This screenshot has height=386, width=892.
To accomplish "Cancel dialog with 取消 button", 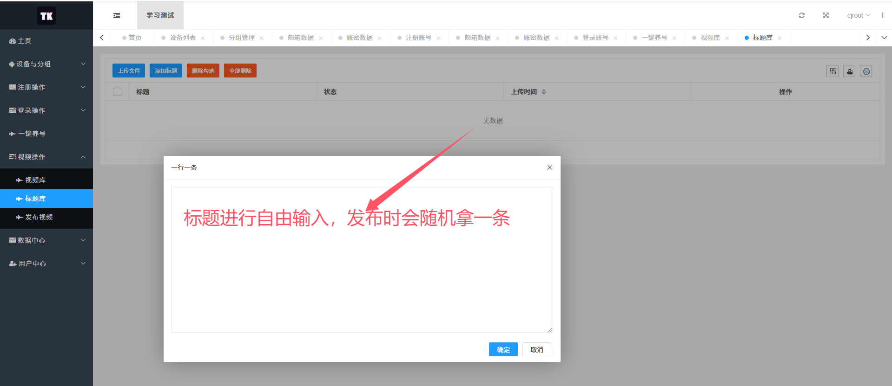I will 537,349.
